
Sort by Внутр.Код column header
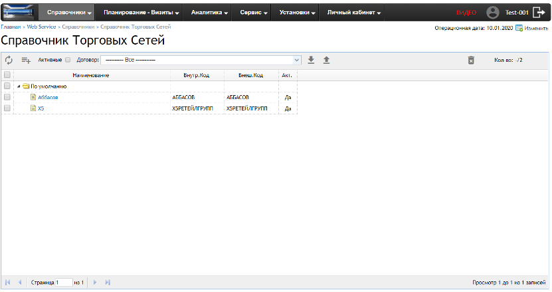pos(197,75)
